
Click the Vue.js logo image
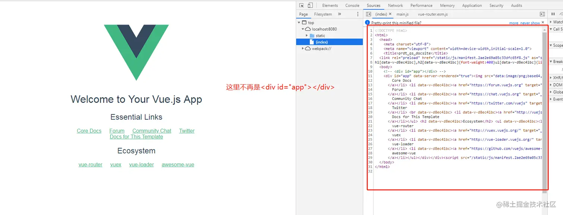(136, 52)
